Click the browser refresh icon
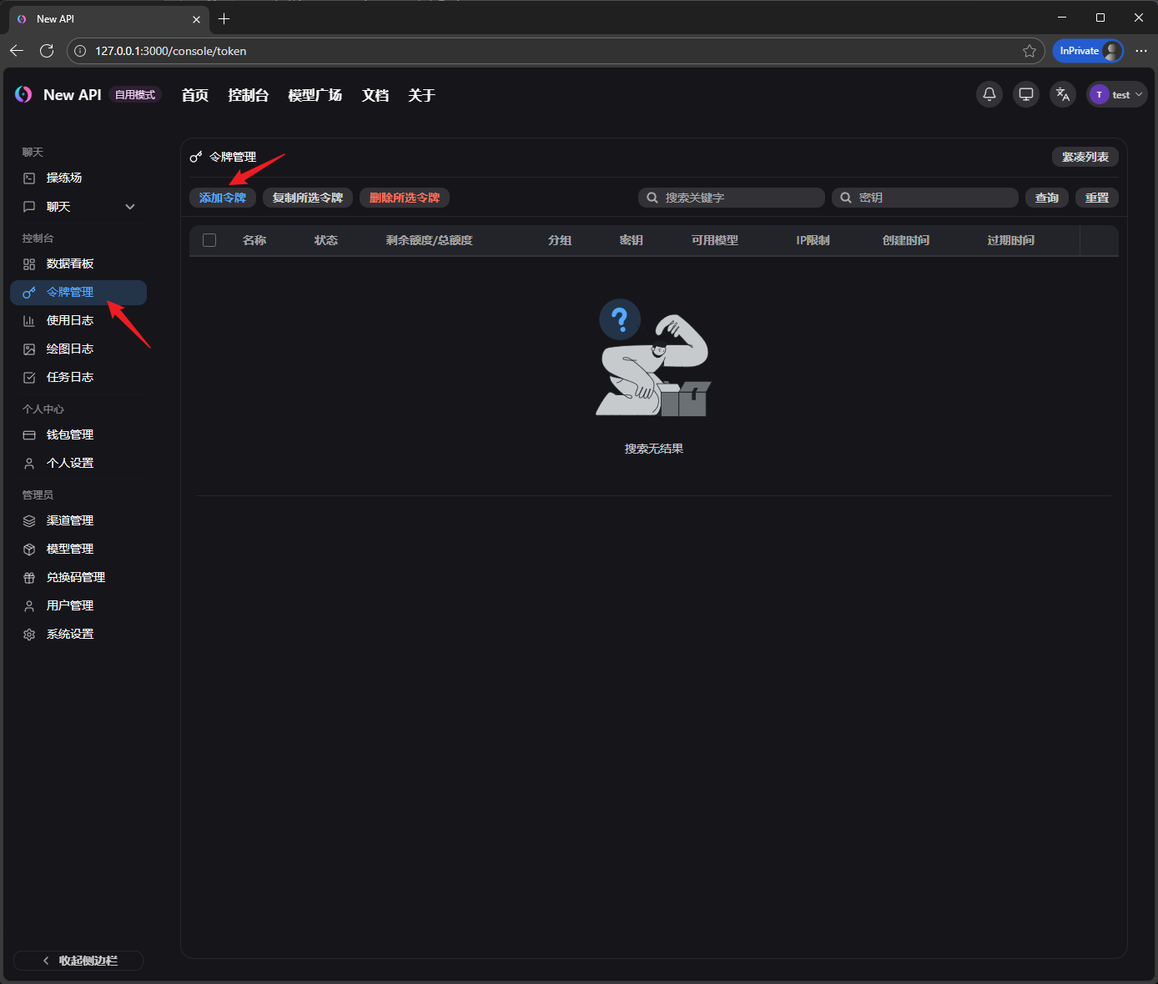Viewport: 1158px width, 984px height. click(x=47, y=51)
